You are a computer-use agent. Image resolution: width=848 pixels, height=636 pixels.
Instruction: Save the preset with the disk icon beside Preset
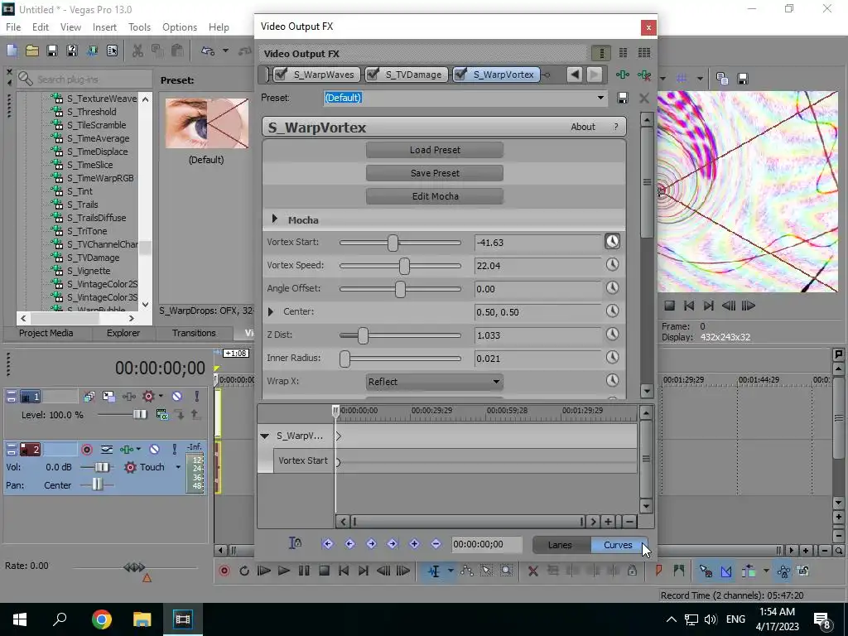tap(623, 98)
